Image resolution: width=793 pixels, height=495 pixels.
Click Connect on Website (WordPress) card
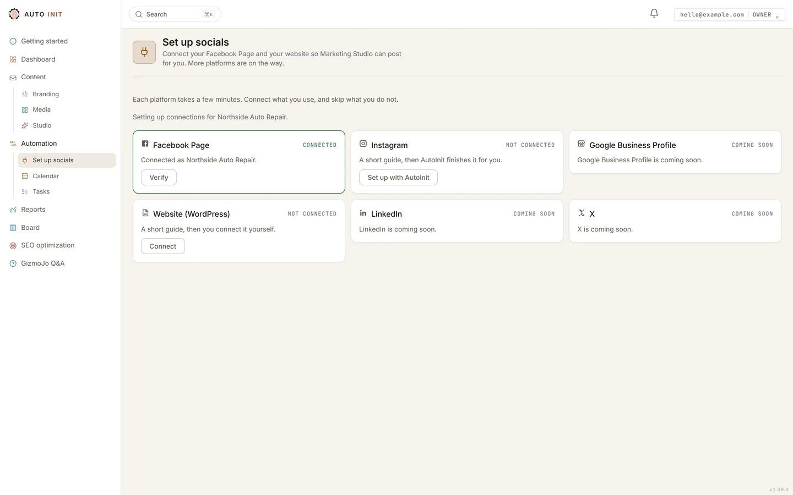[163, 246]
